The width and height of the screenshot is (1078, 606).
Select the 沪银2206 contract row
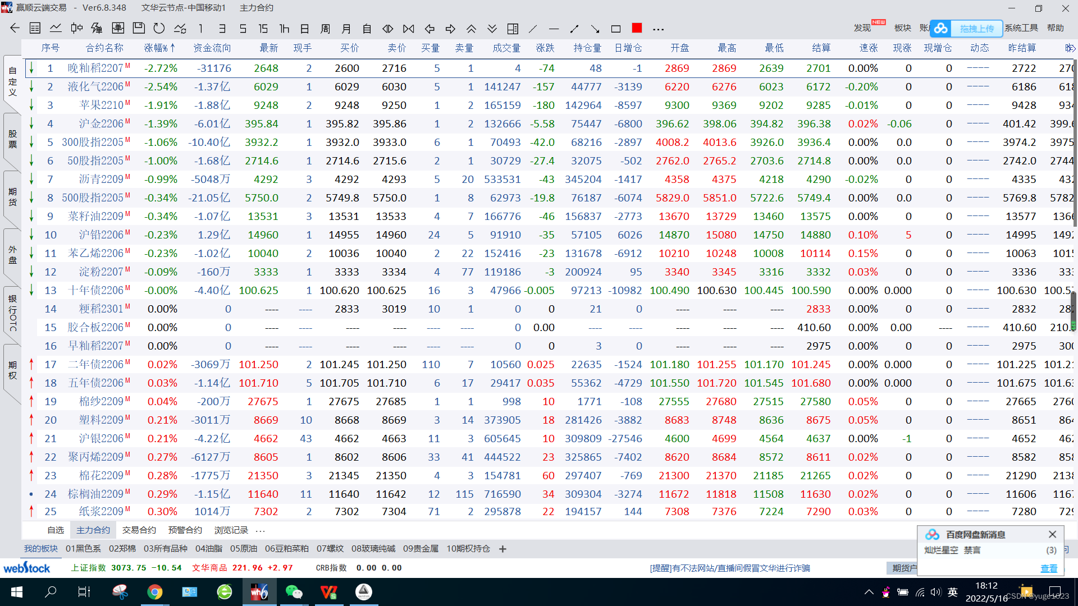click(550, 439)
